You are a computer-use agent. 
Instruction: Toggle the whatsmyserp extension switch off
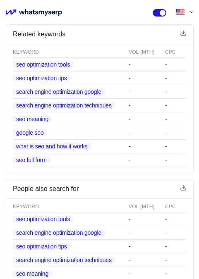159,13
